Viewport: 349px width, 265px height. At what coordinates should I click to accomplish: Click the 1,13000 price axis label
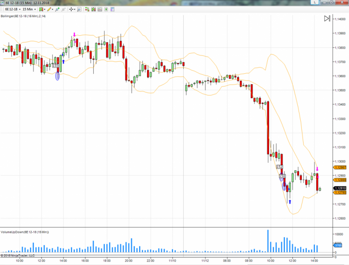(x=340, y=162)
